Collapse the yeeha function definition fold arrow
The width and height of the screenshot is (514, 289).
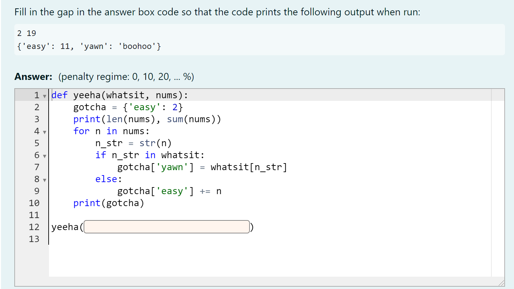(44, 96)
